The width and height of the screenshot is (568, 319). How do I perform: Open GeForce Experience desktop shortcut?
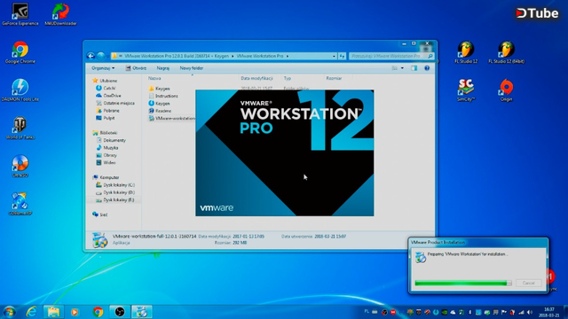(x=20, y=14)
